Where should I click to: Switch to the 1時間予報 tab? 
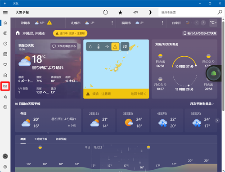(x=41, y=139)
